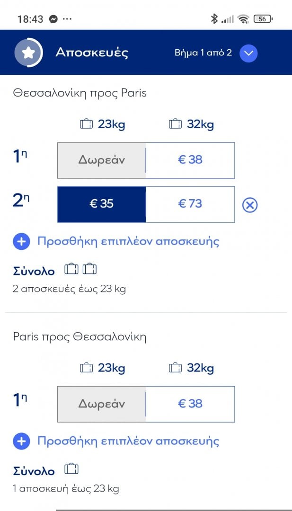The image size is (292, 511).
Task: Click first suitcase icon next to Σύνολο
Action: pyautogui.click(x=72, y=268)
